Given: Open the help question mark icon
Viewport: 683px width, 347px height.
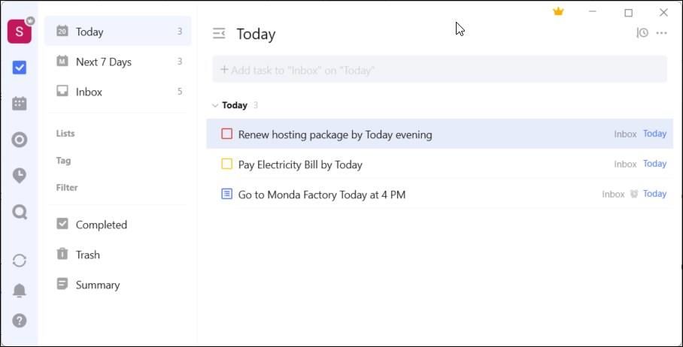Looking at the screenshot, I should tap(20, 321).
